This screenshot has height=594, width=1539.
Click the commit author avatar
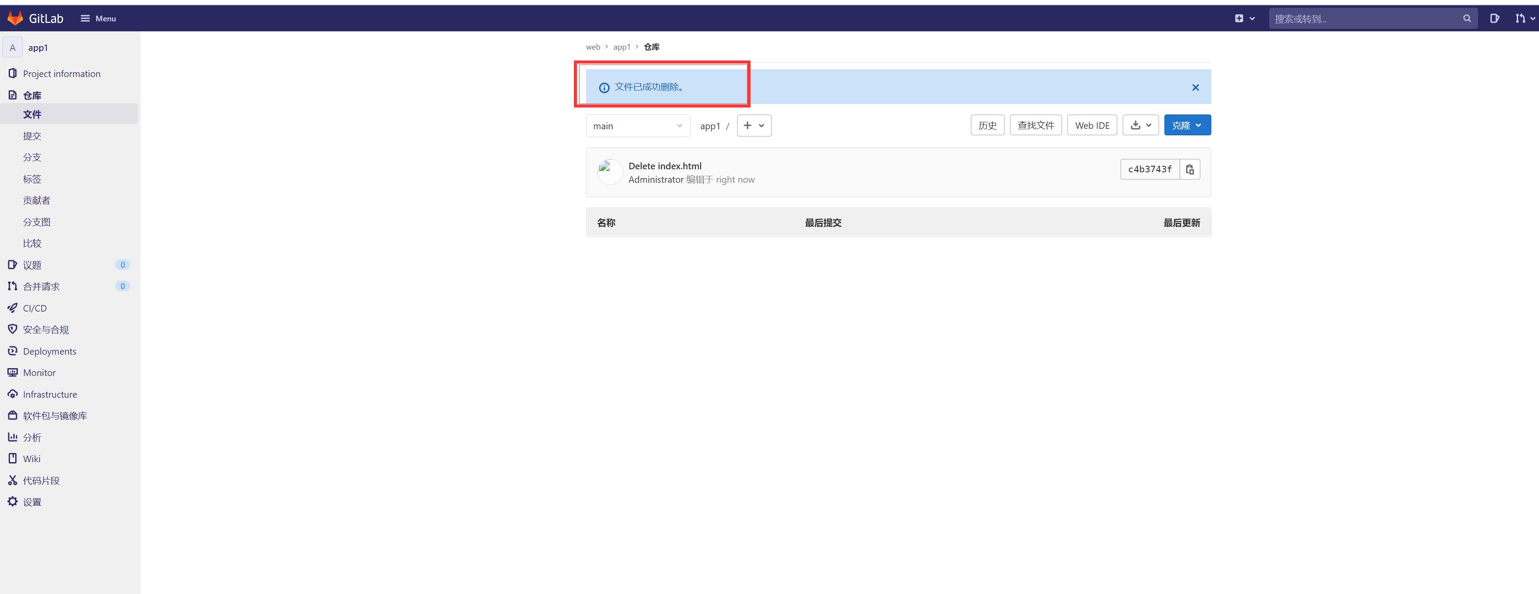(610, 172)
